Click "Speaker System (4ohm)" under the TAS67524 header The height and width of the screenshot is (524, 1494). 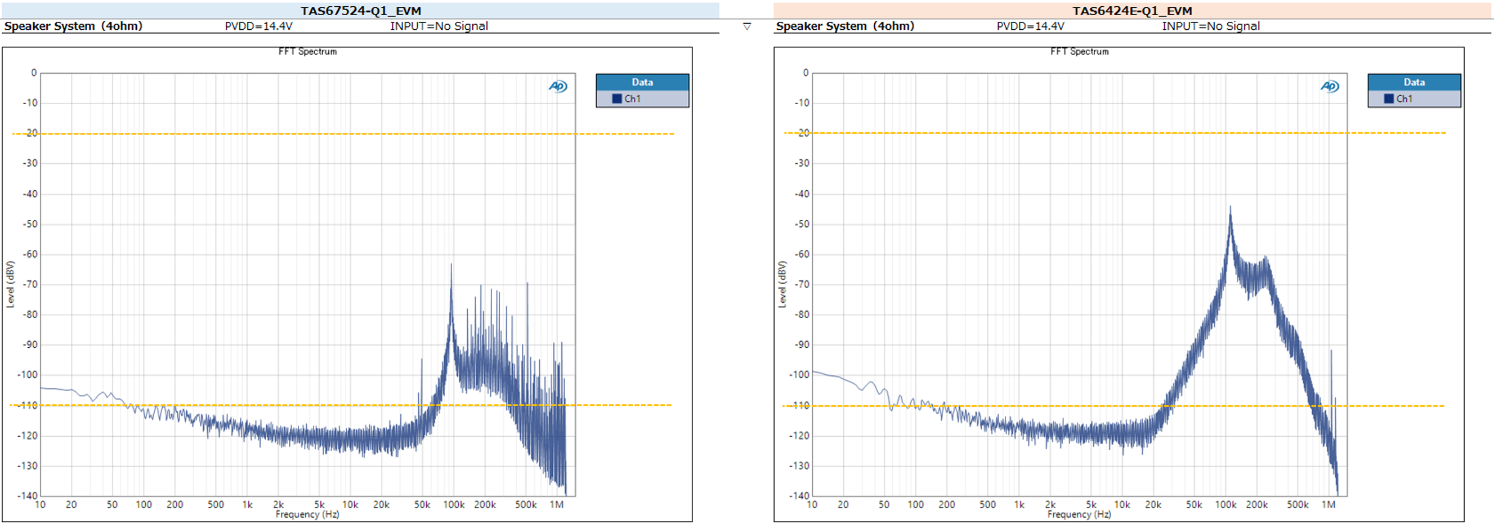[x=73, y=26]
